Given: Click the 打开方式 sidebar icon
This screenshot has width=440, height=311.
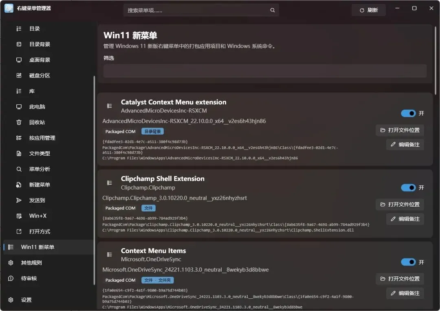Looking at the screenshot, I should (19, 232).
